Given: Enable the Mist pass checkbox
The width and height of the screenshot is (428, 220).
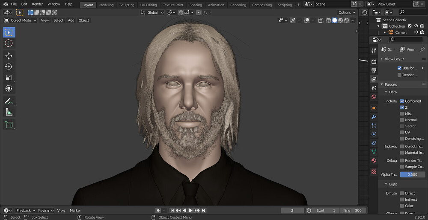Looking at the screenshot, I should pyautogui.click(x=402, y=114).
